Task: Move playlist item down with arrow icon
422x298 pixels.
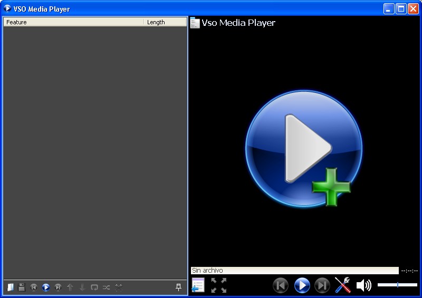Action: pyautogui.click(x=82, y=287)
